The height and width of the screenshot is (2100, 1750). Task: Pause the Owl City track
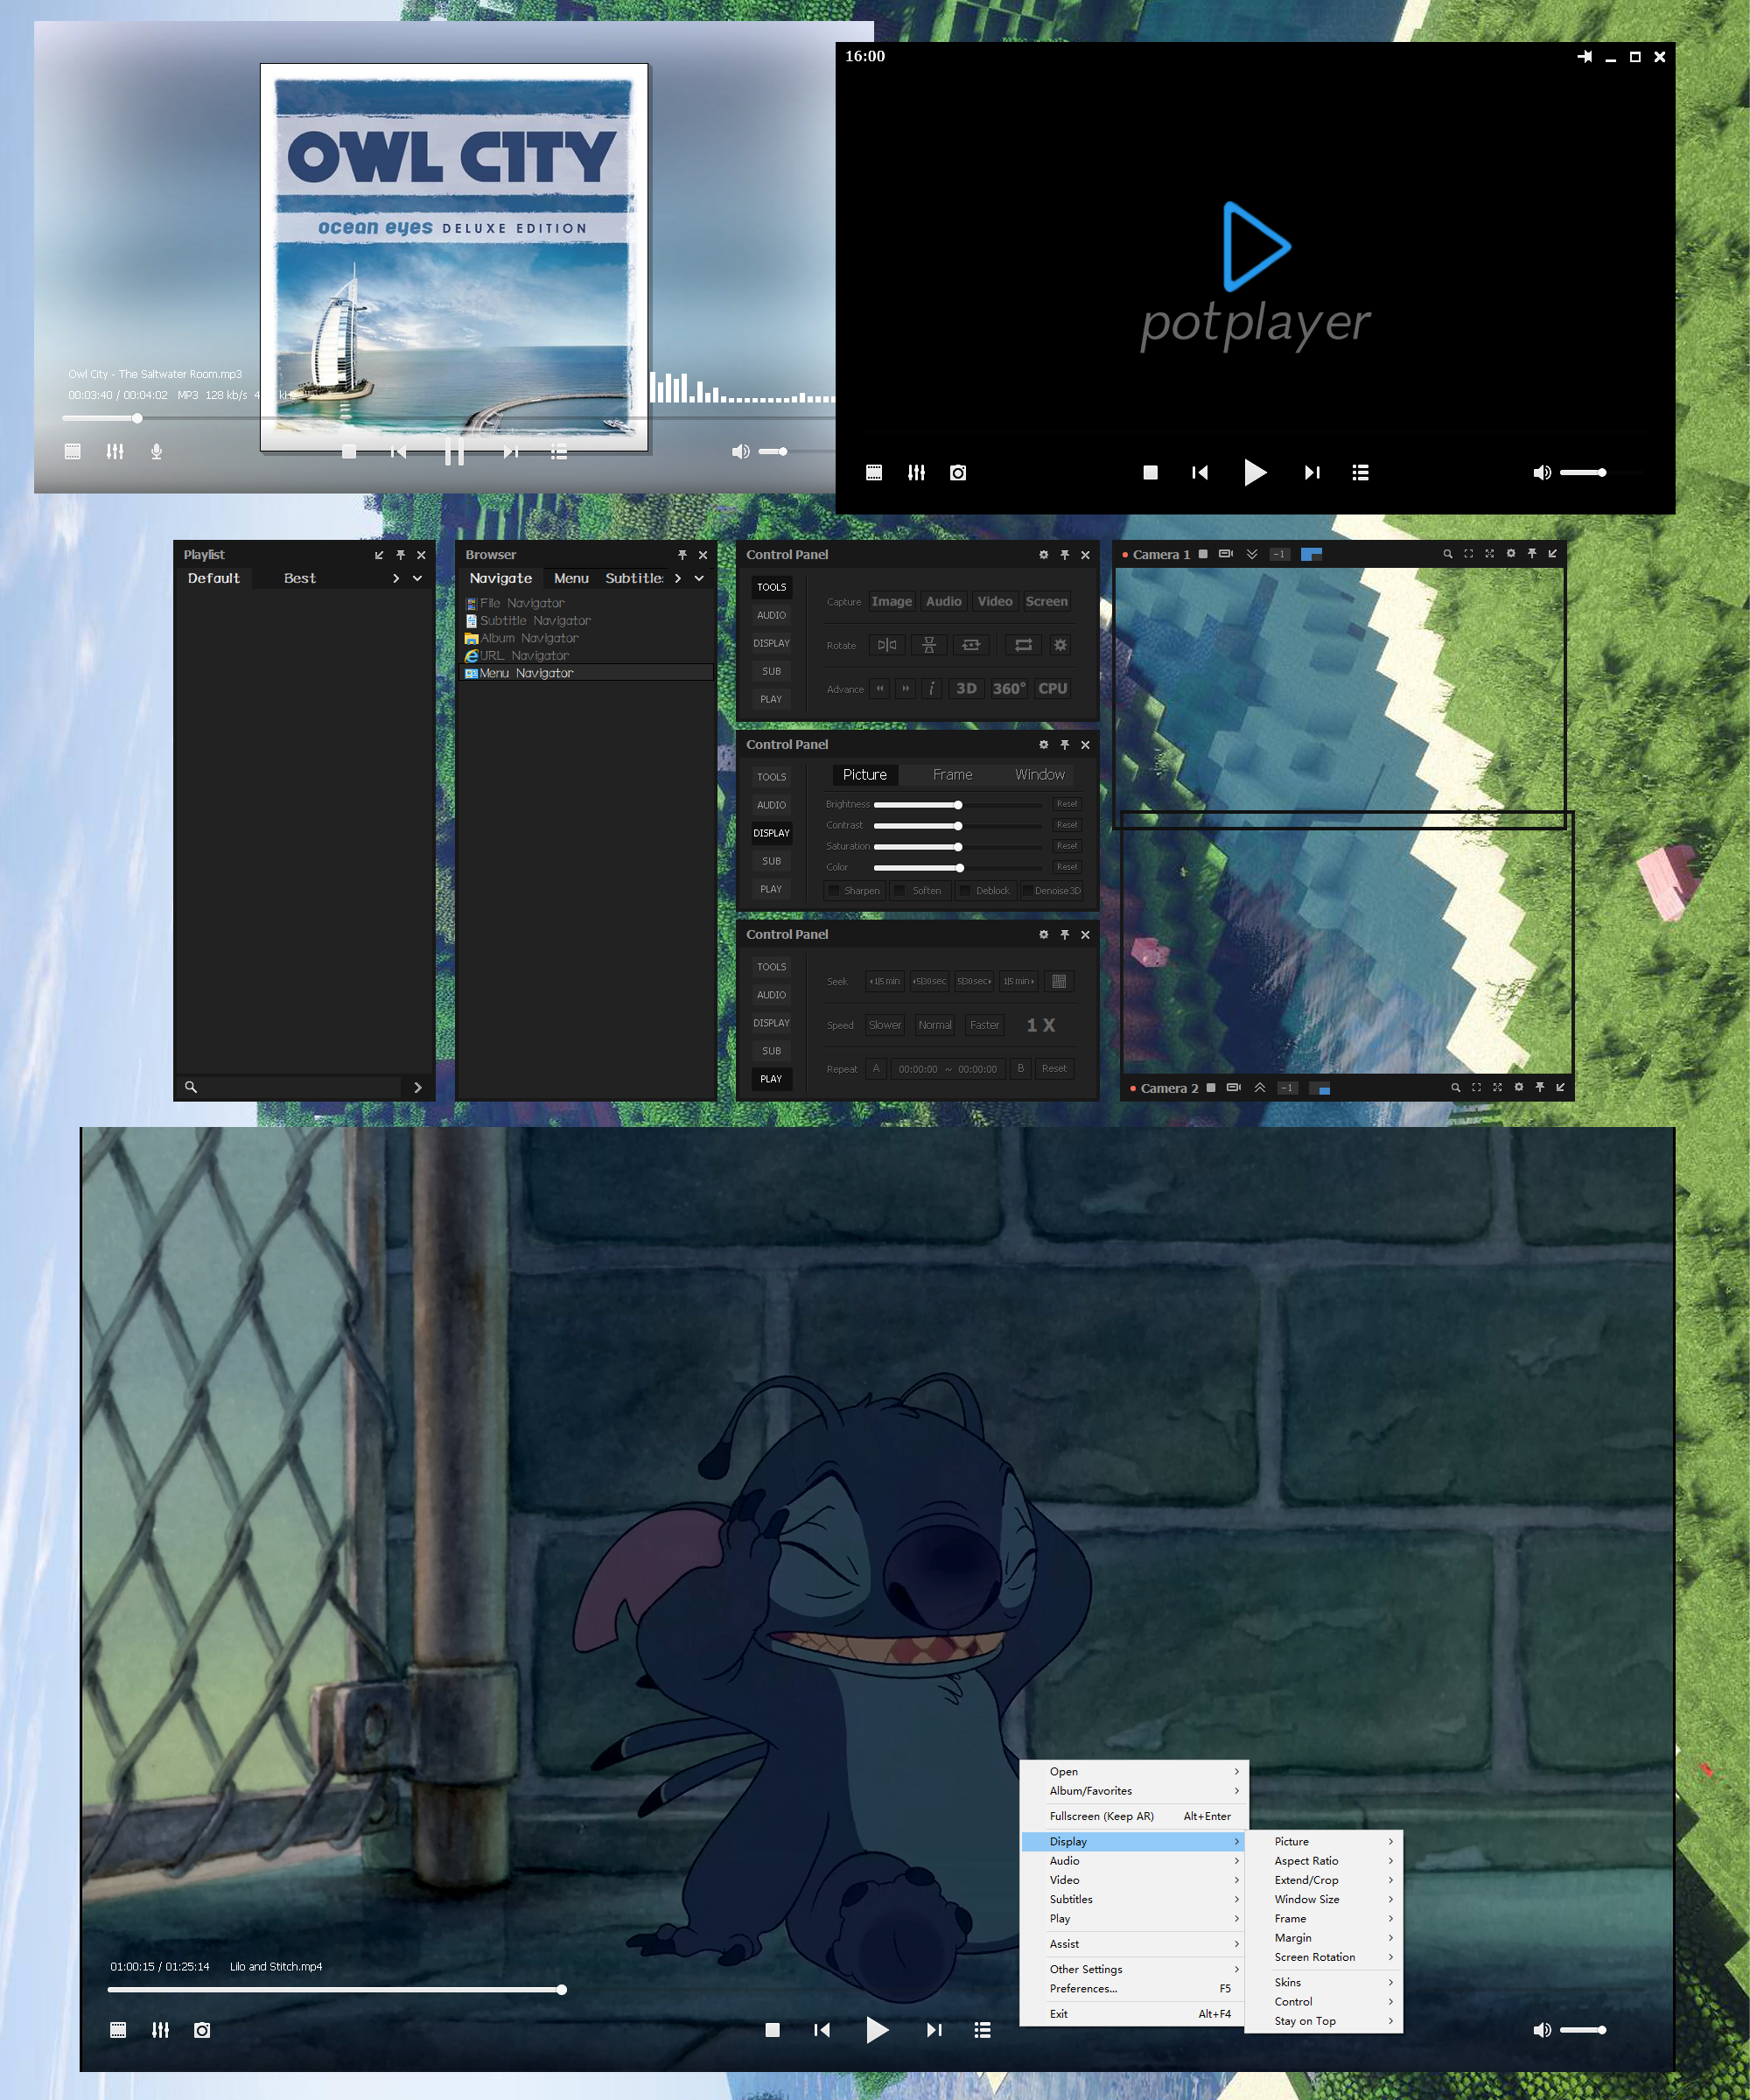(454, 452)
